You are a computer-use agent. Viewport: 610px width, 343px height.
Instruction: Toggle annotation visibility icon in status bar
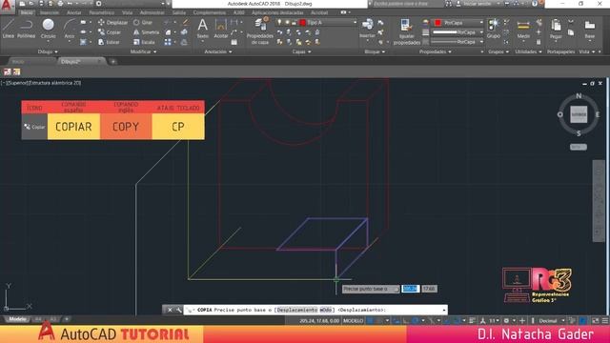[x=483, y=321]
